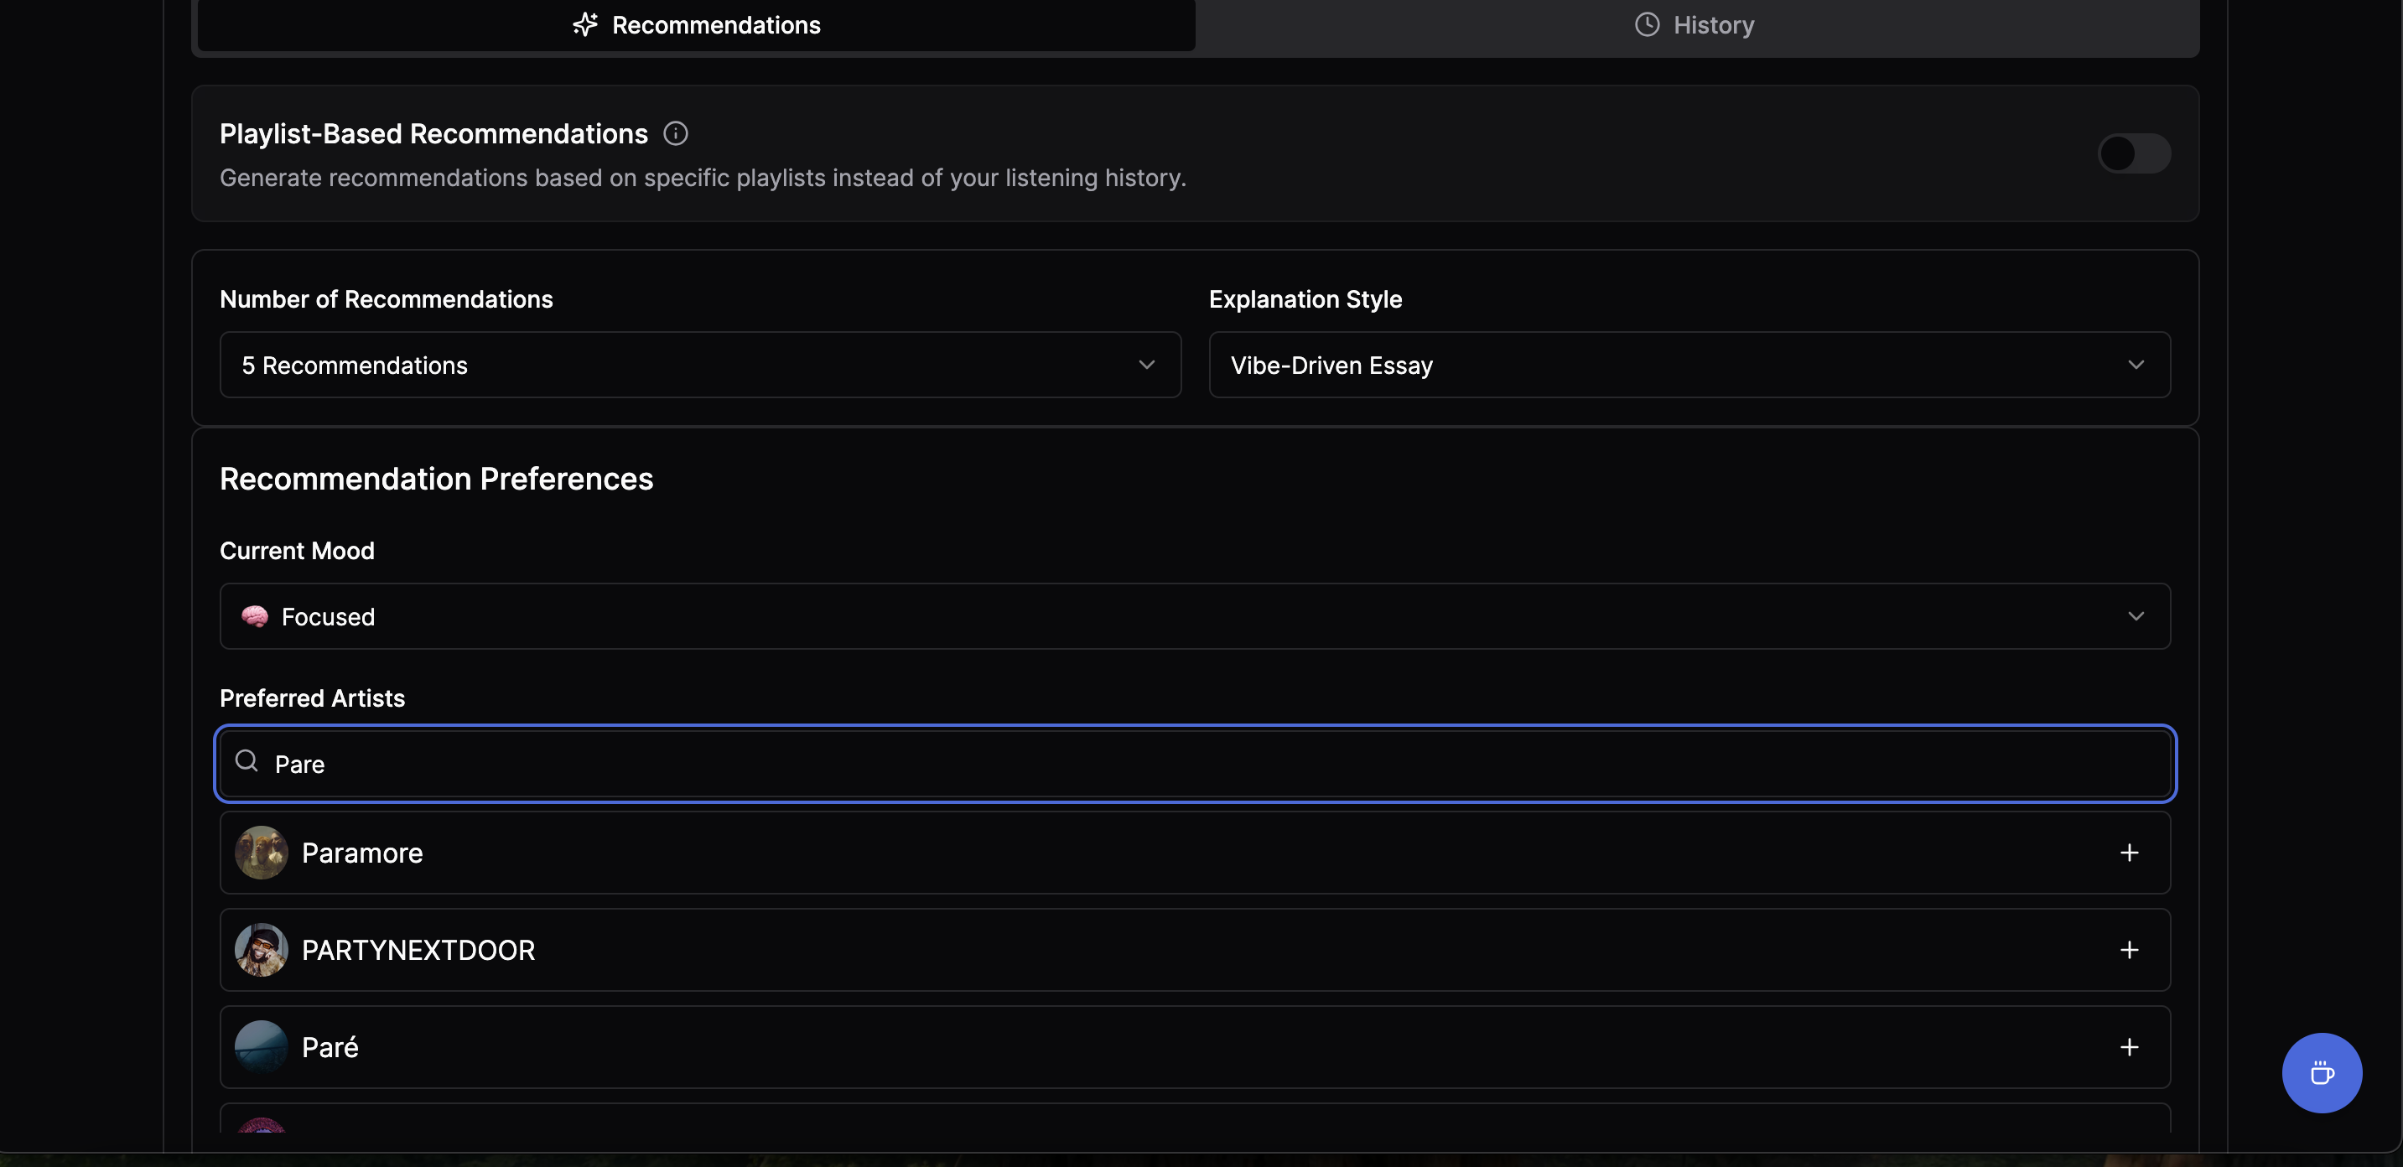The height and width of the screenshot is (1167, 2403).
Task: Expand the Explanation Style dropdown
Action: 1689,365
